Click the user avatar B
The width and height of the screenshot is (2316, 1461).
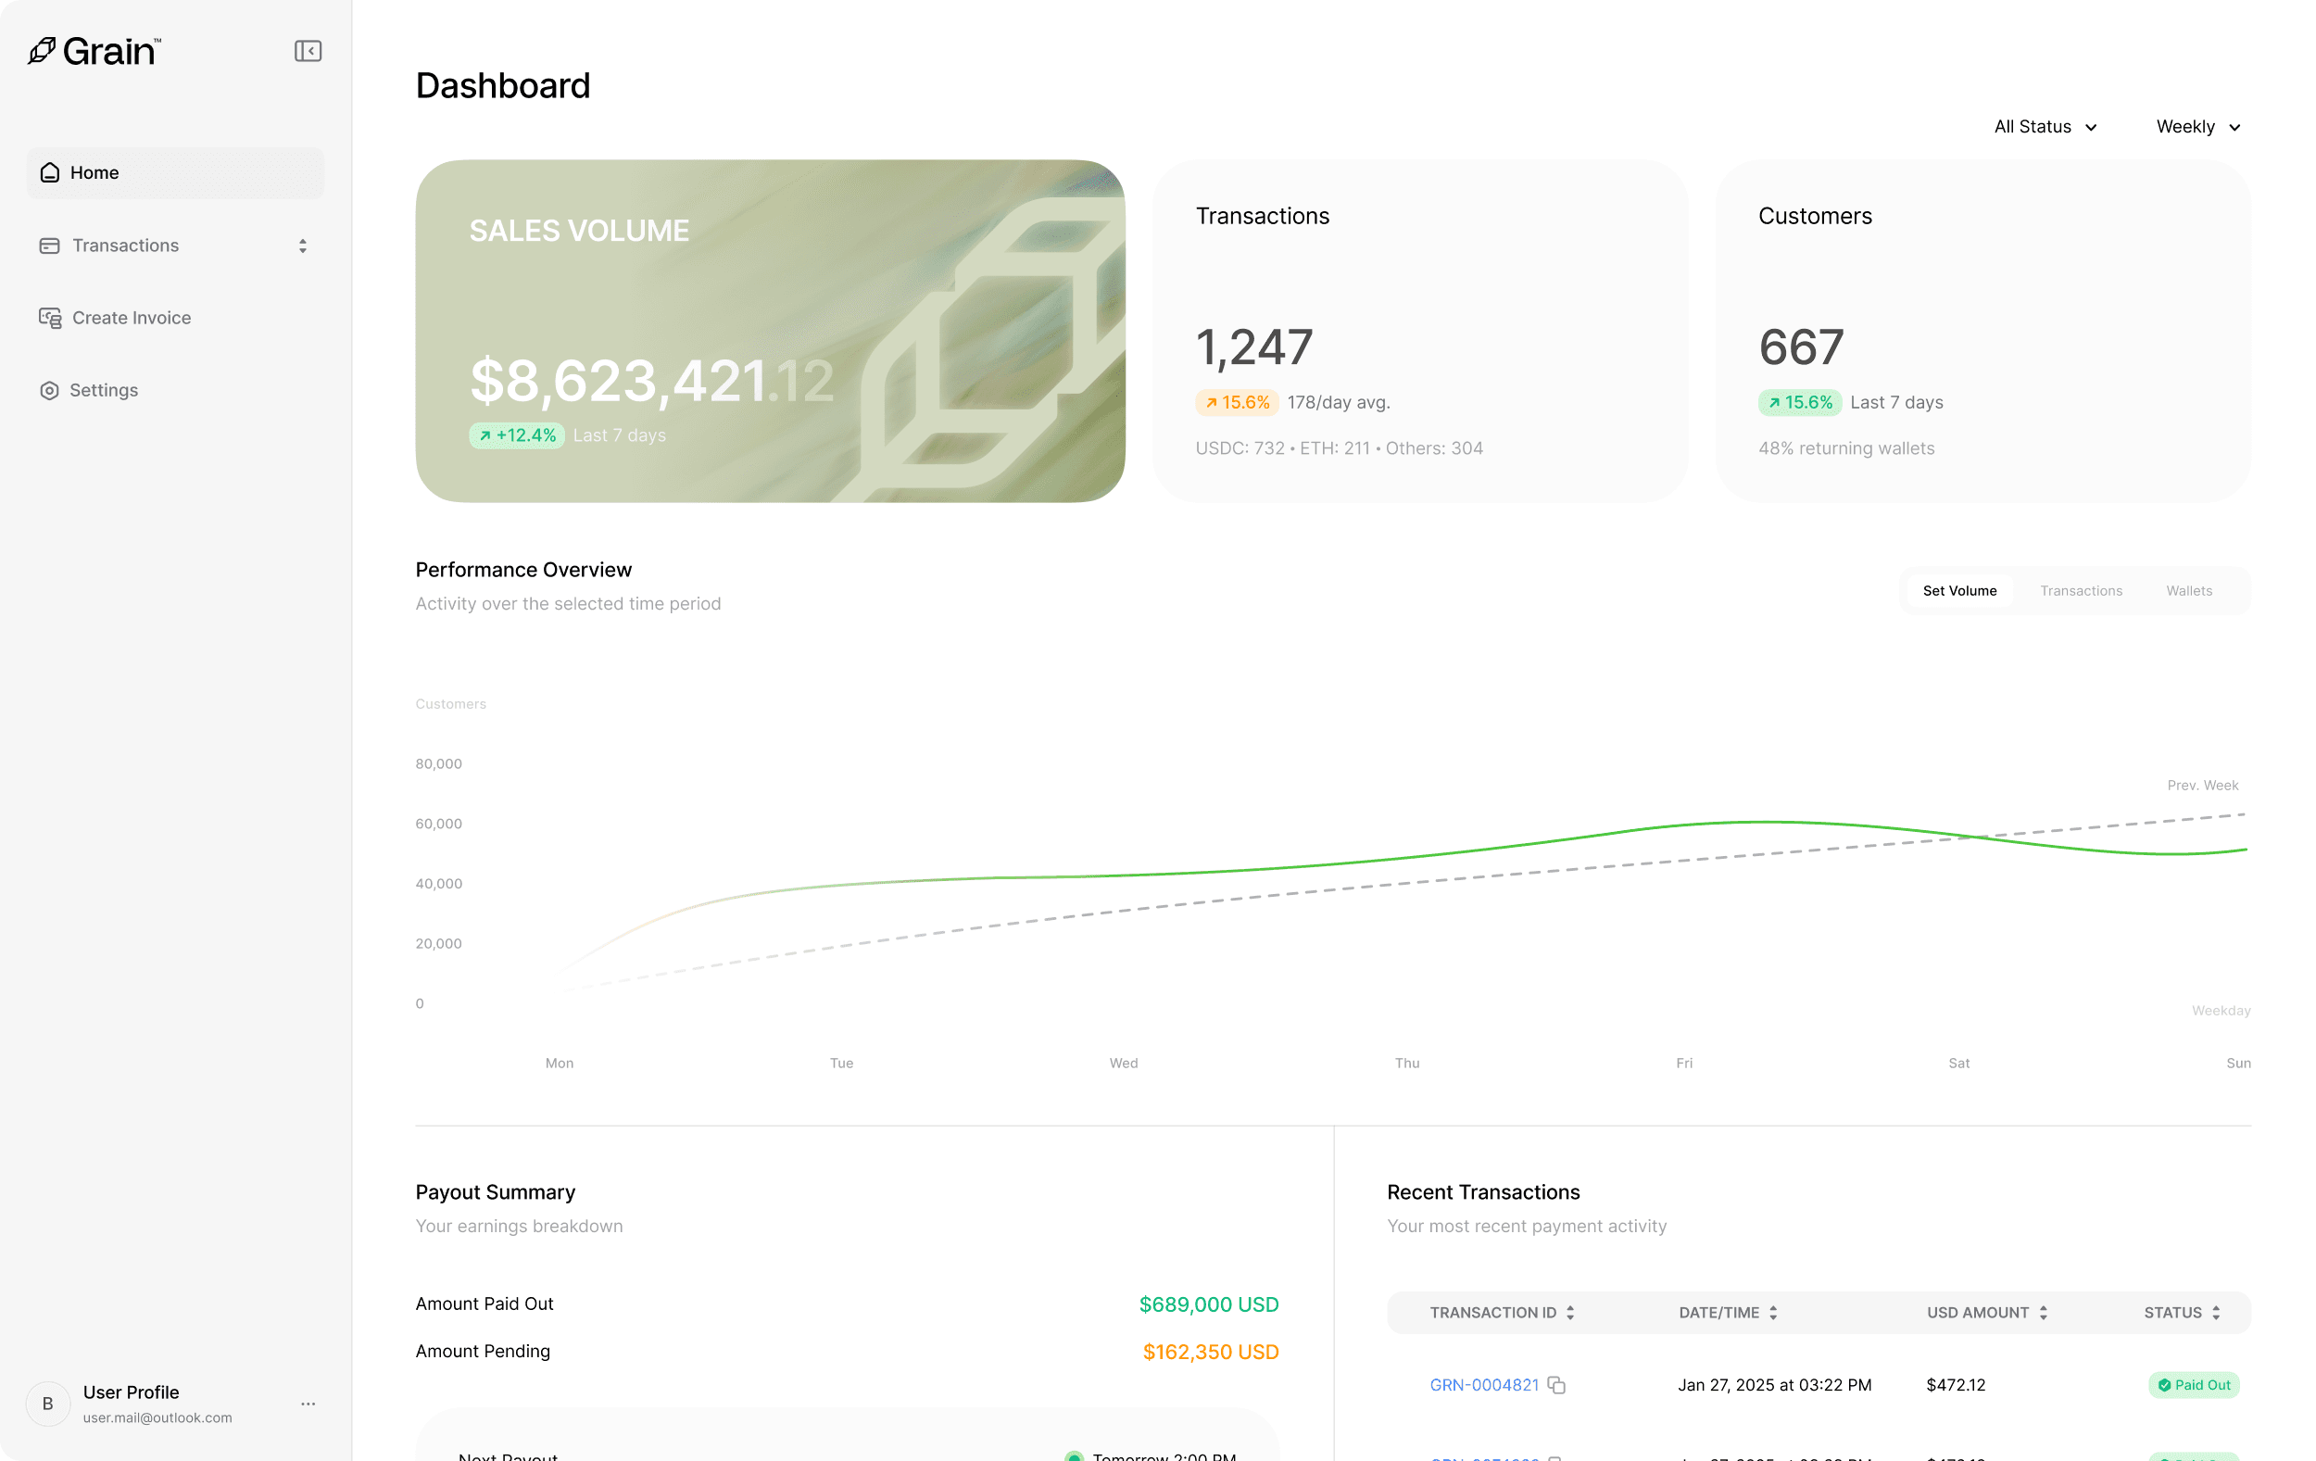pos(47,1404)
